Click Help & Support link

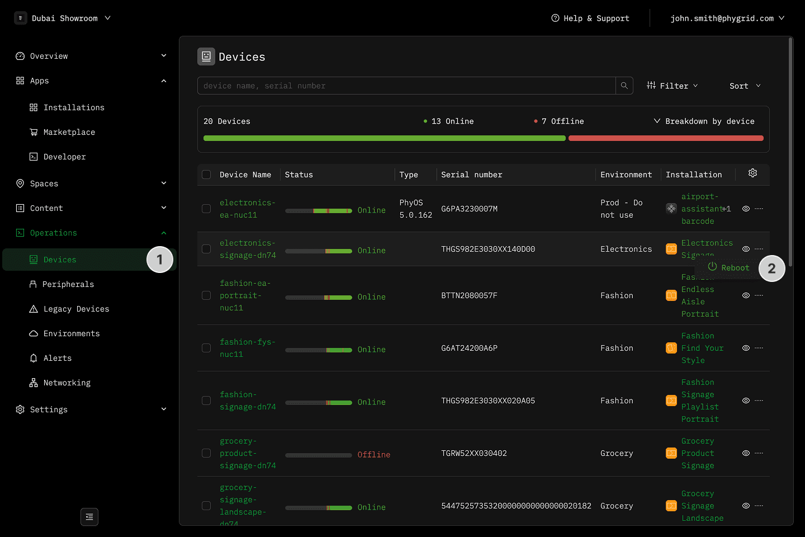pyautogui.click(x=590, y=18)
